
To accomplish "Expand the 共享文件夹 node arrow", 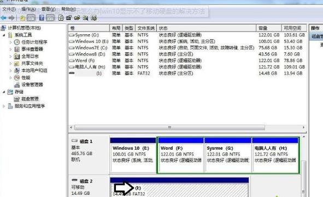I will pos(11,64).
